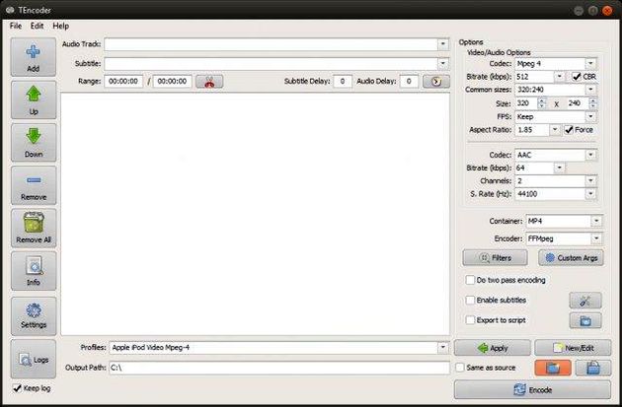Open the File menu
The image size is (622, 407).
click(x=16, y=26)
